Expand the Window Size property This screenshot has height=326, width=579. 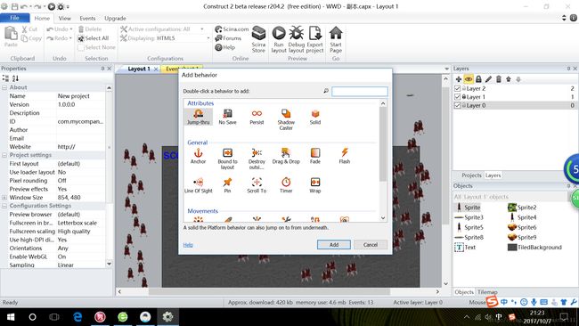tap(4, 198)
